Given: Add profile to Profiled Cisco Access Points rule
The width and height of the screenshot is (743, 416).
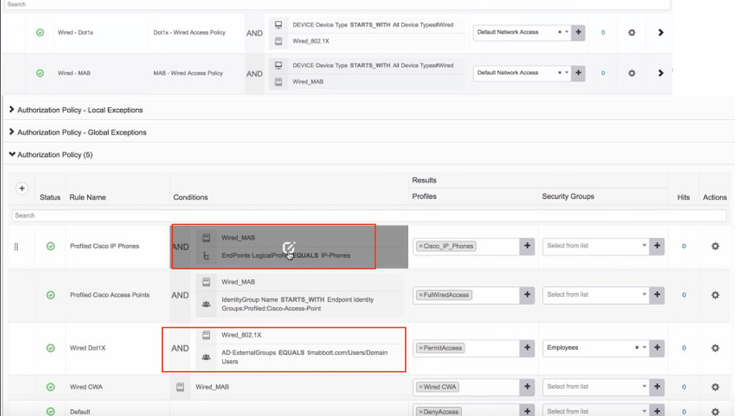Looking at the screenshot, I should pyautogui.click(x=527, y=295).
